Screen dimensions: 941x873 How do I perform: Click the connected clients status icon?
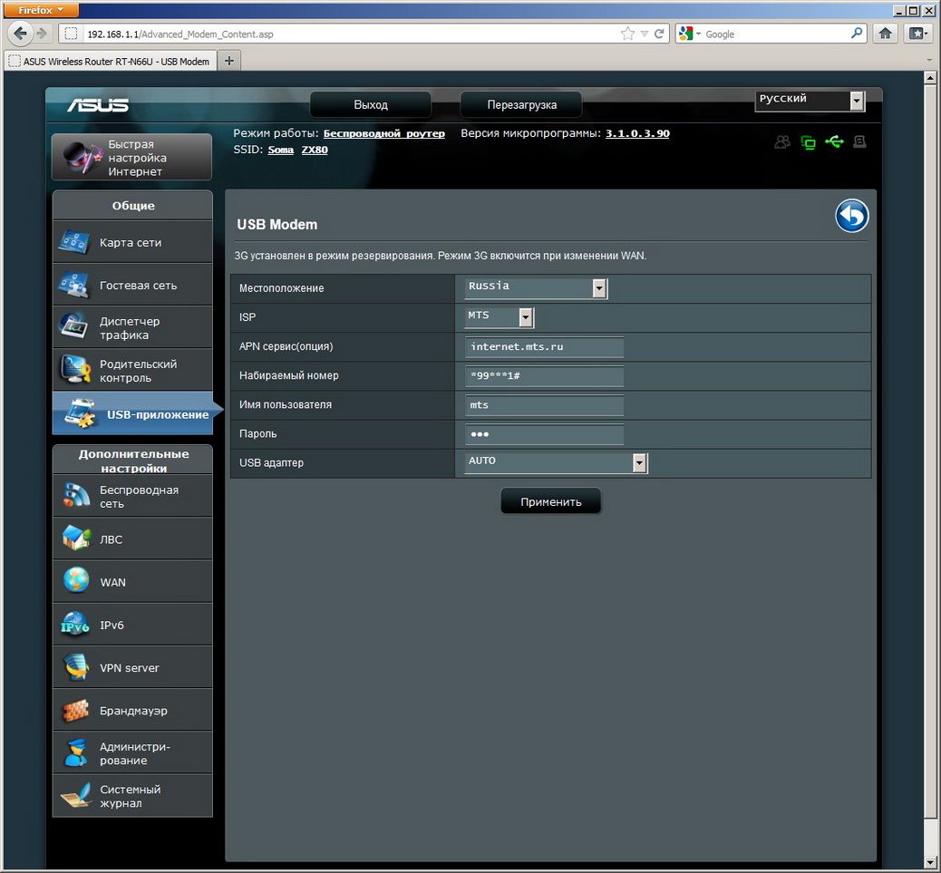click(782, 142)
